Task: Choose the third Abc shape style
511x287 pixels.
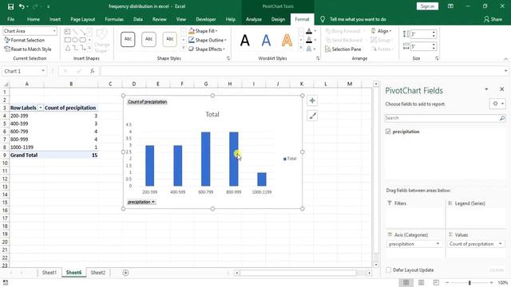Action: [x=169, y=39]
